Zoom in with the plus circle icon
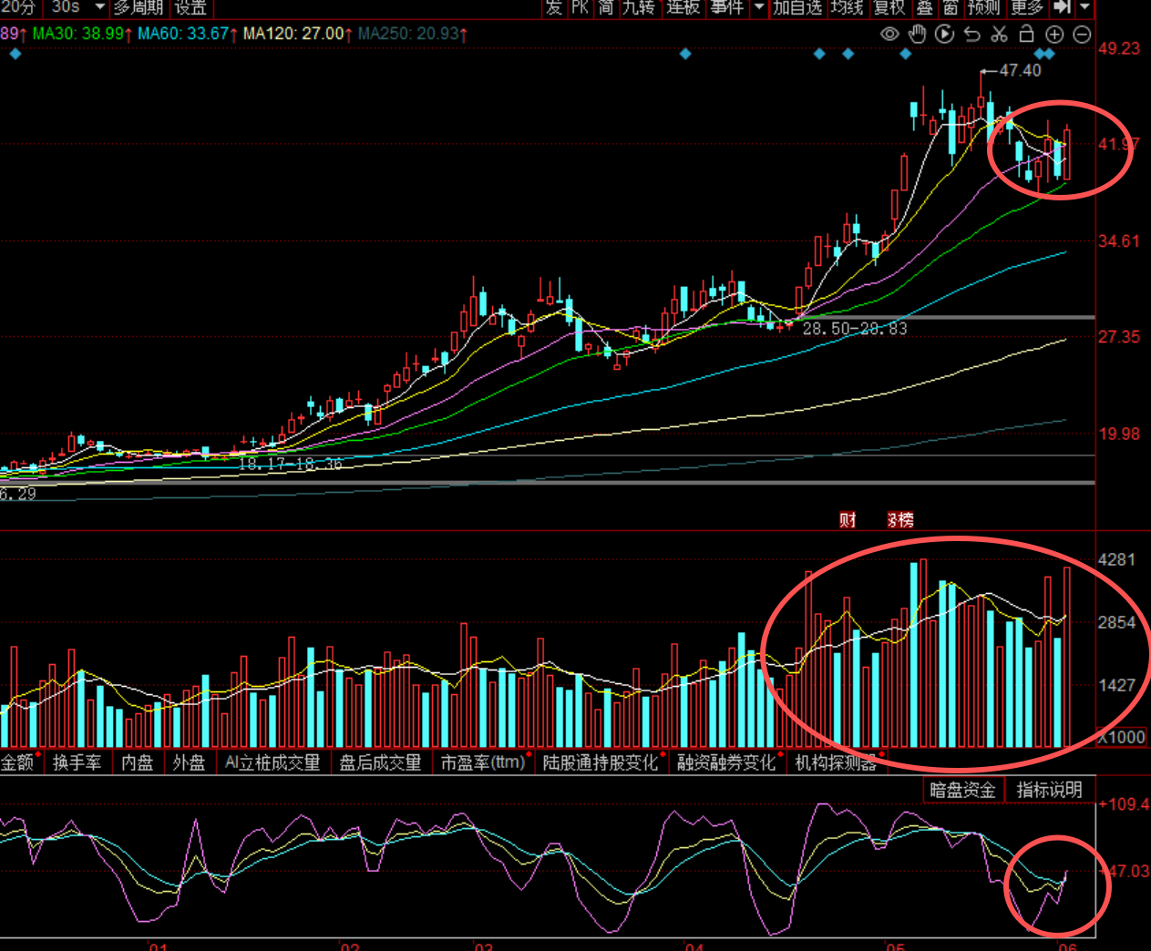This screenshot has width=1151, height=951. 1054,35
